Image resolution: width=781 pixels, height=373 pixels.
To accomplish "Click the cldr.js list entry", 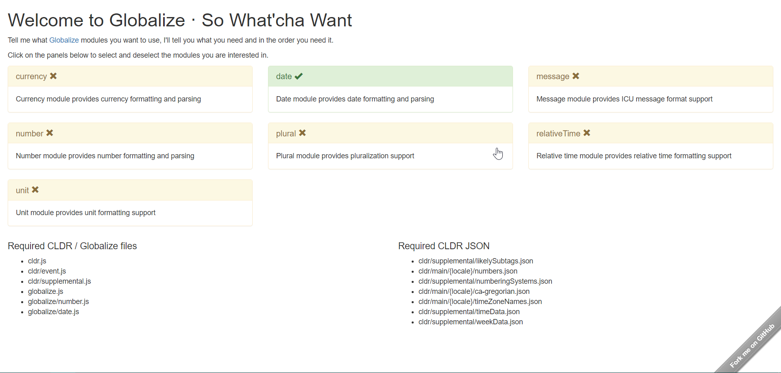I will click(x=37, y=261).
